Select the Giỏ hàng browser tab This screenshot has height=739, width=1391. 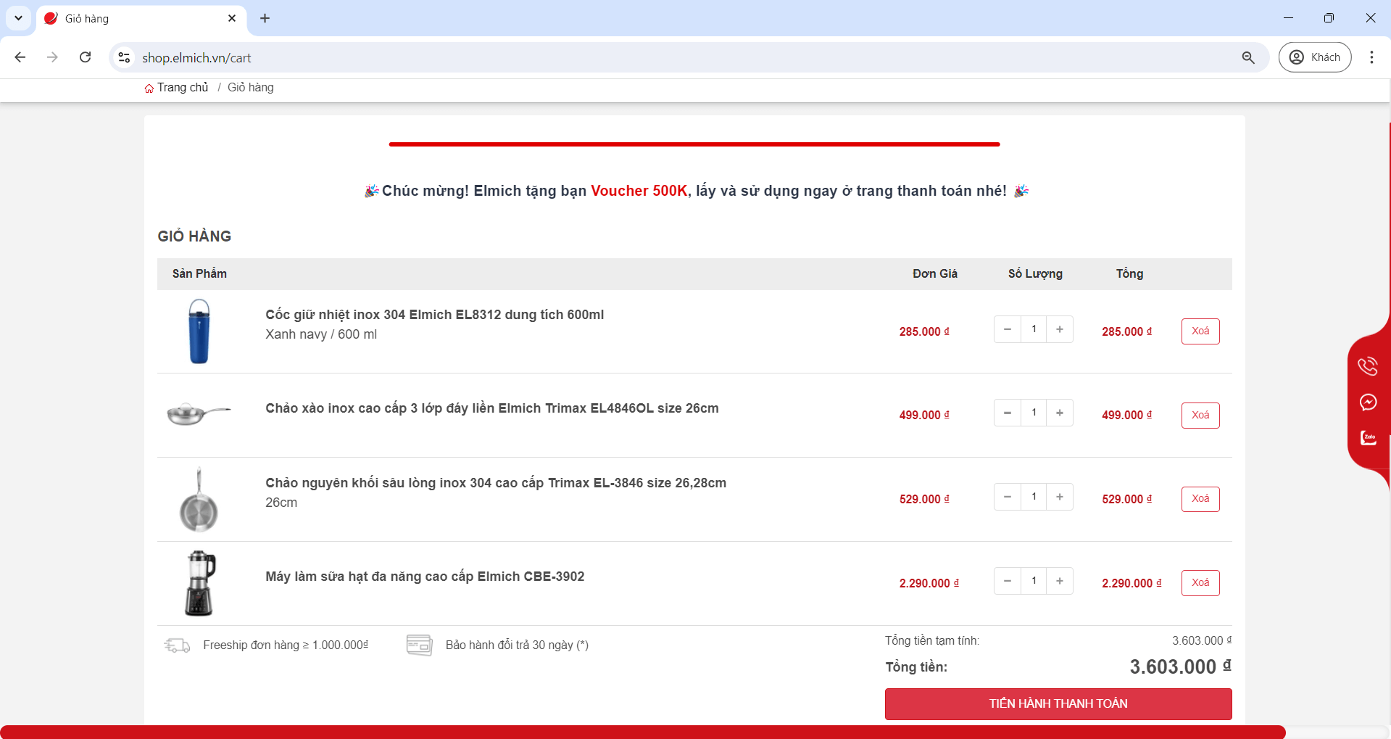click(141, 19)
